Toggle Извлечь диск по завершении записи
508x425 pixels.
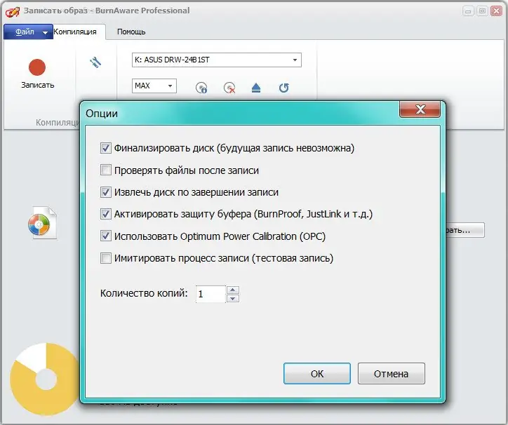106,192
